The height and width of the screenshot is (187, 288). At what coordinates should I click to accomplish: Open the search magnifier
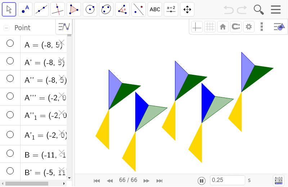click(x=258, y=10)
